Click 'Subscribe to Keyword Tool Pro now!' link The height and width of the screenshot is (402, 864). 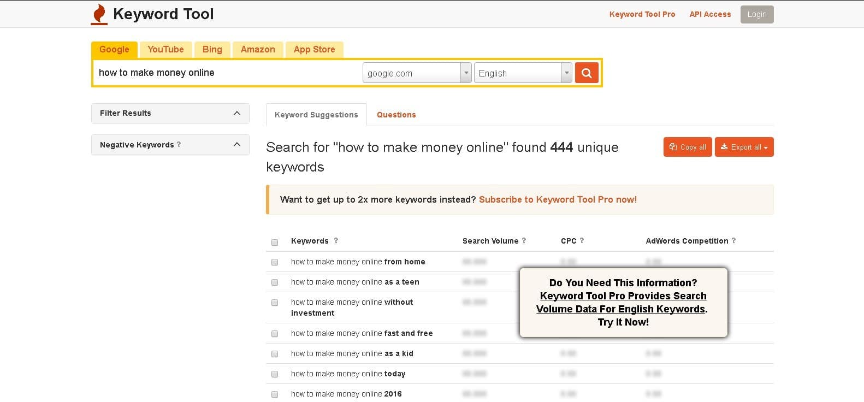(x=558, y=199)
